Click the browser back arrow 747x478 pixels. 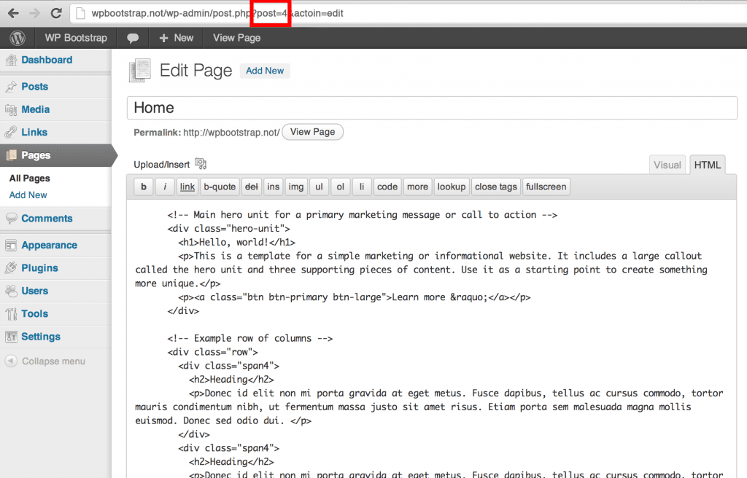tap(13, 13)
